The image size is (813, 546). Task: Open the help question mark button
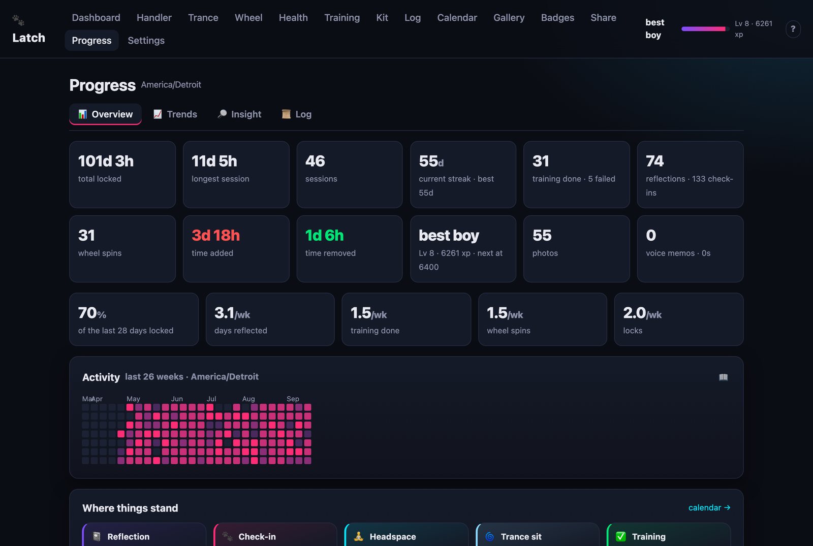(793, 29)
